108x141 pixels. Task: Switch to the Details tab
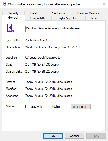pos(35,13)
